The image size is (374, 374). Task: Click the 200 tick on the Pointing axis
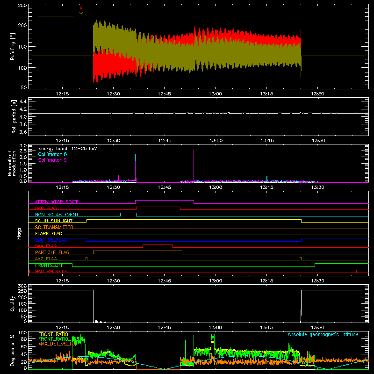22,25
